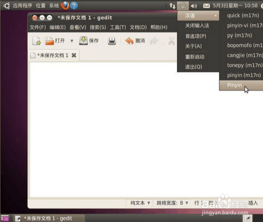
Task: Launch Firefox from the top panel
Action: tap(65, 6)
